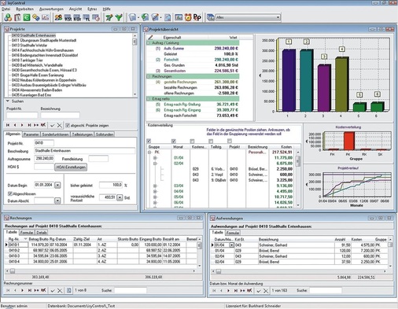Click the alarm clock toolbar icon
The width and height of the screenshot is (398, 309).
[x=188, y=17]
